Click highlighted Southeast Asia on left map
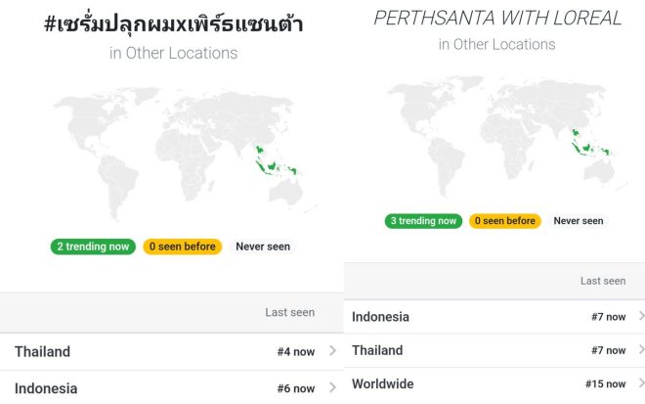The height and width of the screenshot is (404, 645). (275, 161)
